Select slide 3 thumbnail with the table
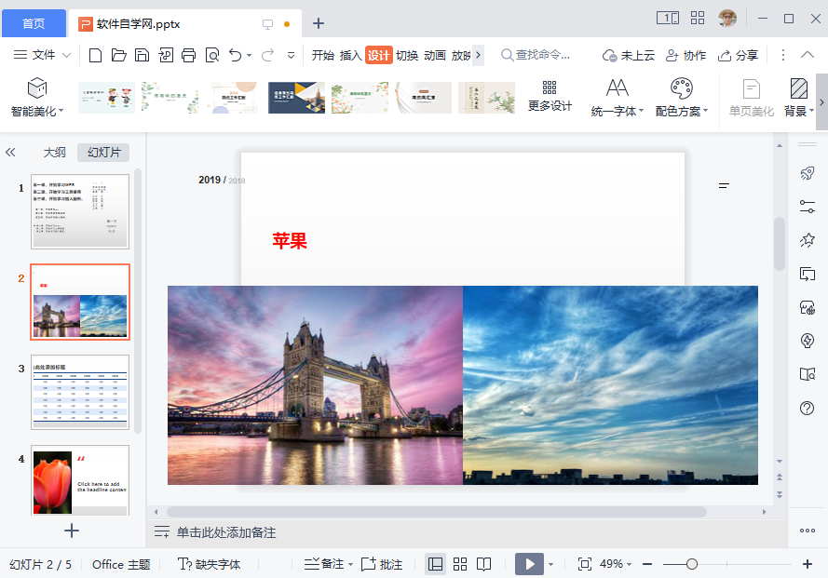828x578 pixels. [x=80, y=392]
